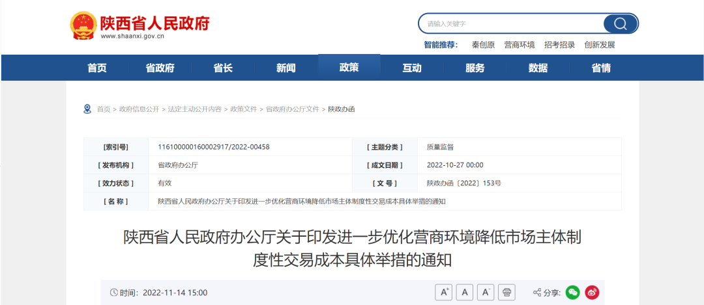Screen dimensions: 704x305
Task: Click the [发布机构] label cell
Action: pyautogui.click(x=116, y=165)
